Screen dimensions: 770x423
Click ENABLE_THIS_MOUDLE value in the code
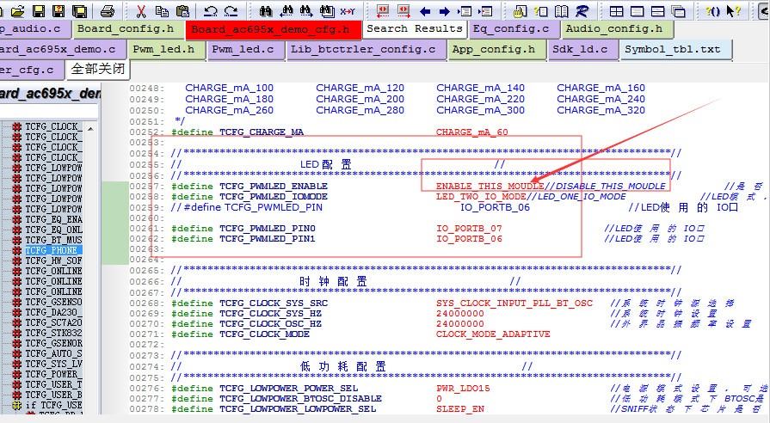click(490, 187)
